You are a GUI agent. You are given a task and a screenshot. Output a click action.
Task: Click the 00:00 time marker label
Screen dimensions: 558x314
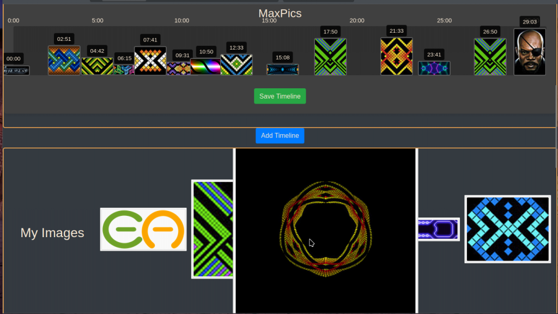[x=14, y=59]
